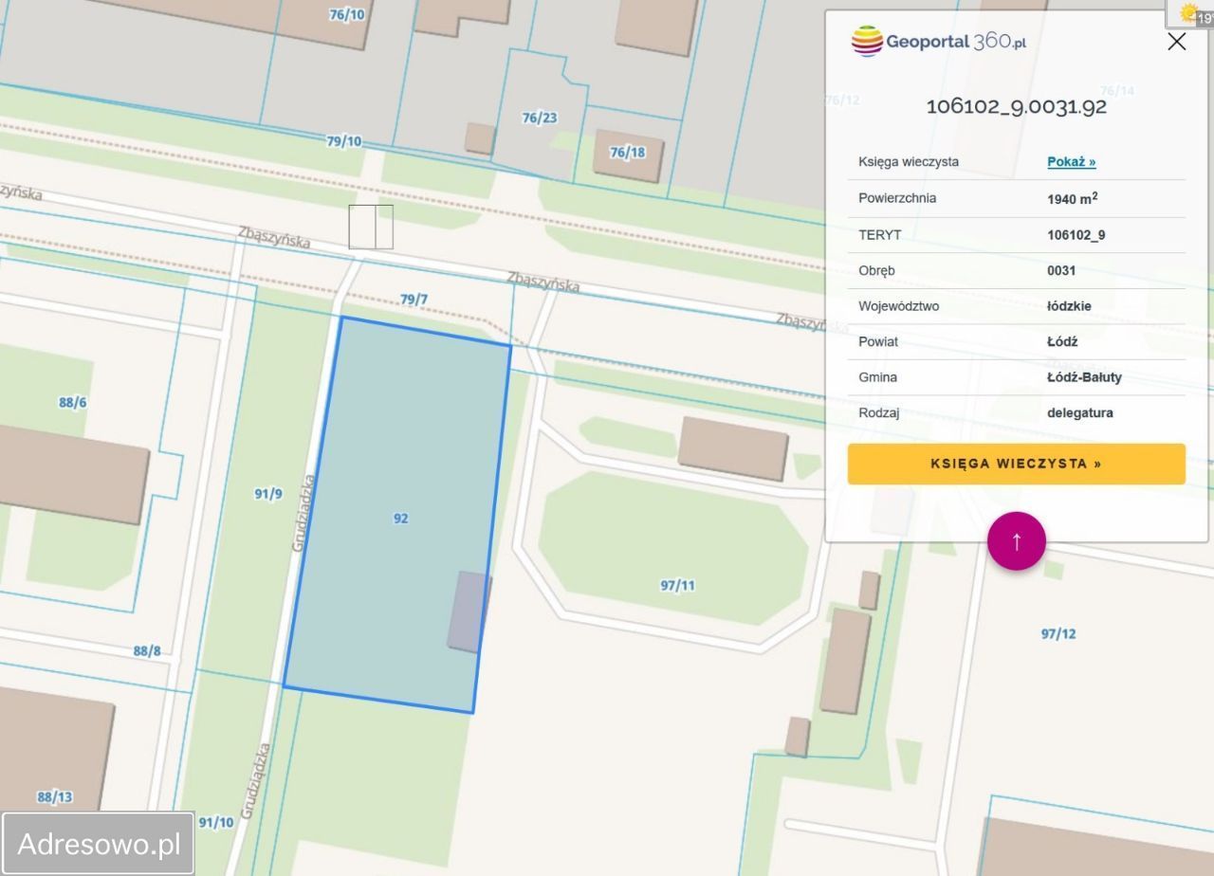Click parcel label 79/7

414,299
